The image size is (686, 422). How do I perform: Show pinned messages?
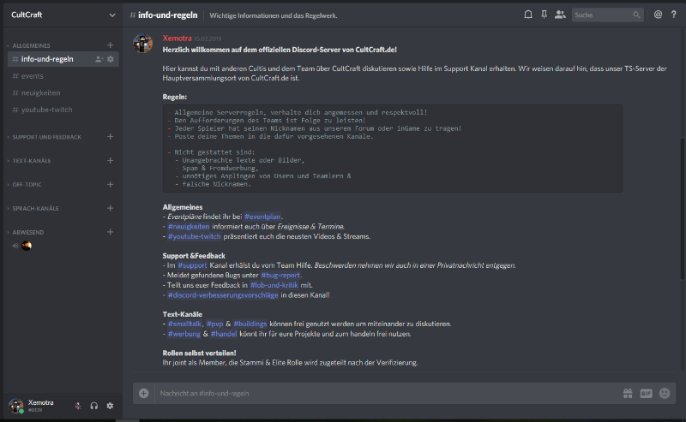[x=544, y=15]
